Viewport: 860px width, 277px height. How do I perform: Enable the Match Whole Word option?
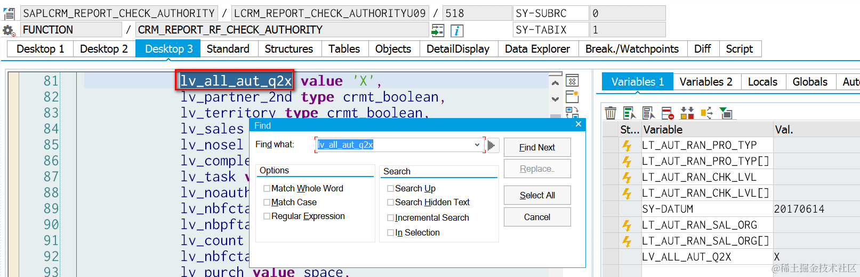click(267, 188)
